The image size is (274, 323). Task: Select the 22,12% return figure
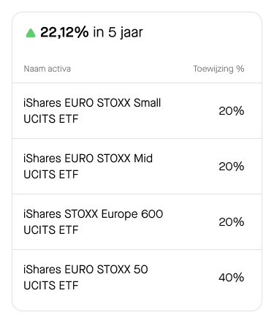pos(64,32)
